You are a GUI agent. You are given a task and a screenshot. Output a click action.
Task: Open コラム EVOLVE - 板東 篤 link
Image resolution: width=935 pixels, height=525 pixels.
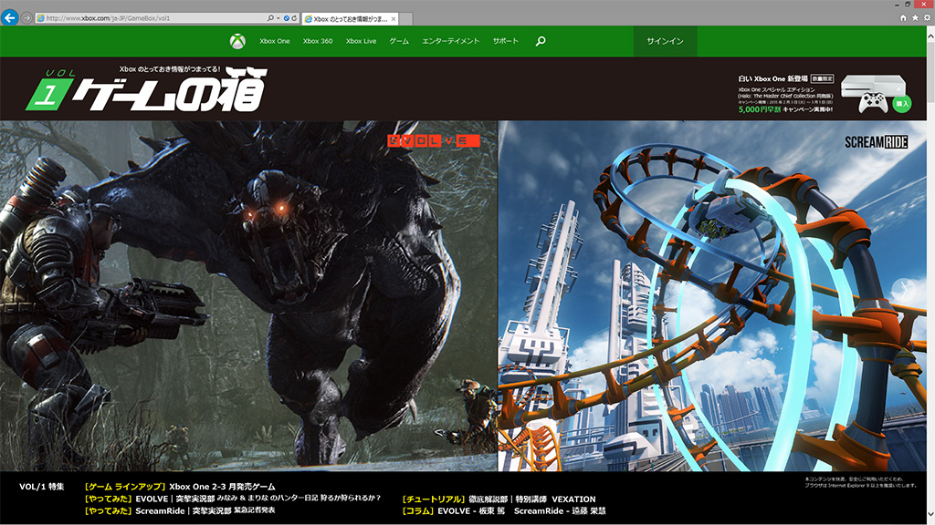pyautogui.click(x=454, y=510)
